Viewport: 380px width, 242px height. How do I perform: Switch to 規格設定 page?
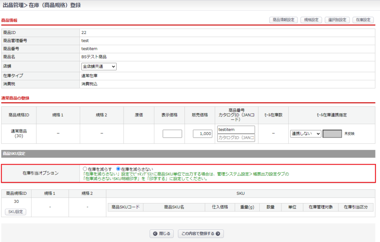pyautogui.click(x=311, y=20)
